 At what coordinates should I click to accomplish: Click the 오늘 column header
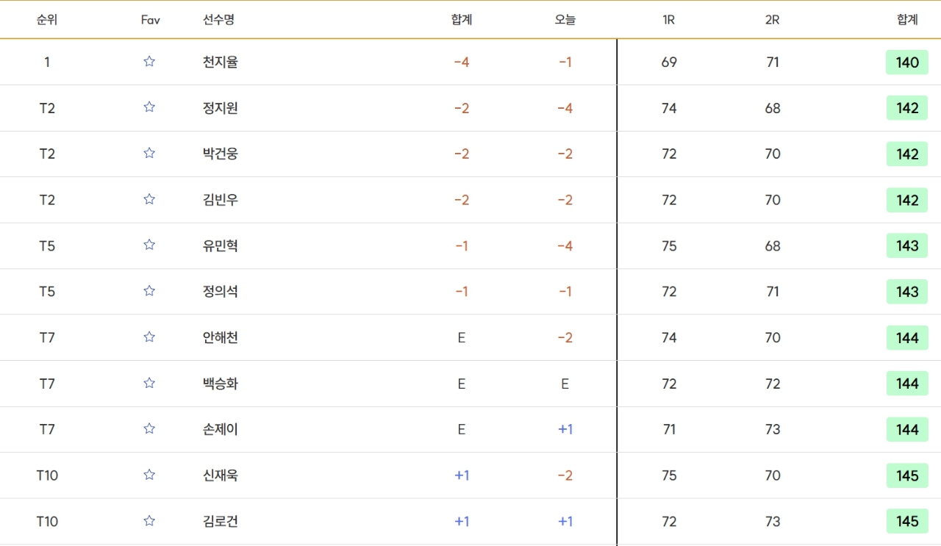click(565, 20)
